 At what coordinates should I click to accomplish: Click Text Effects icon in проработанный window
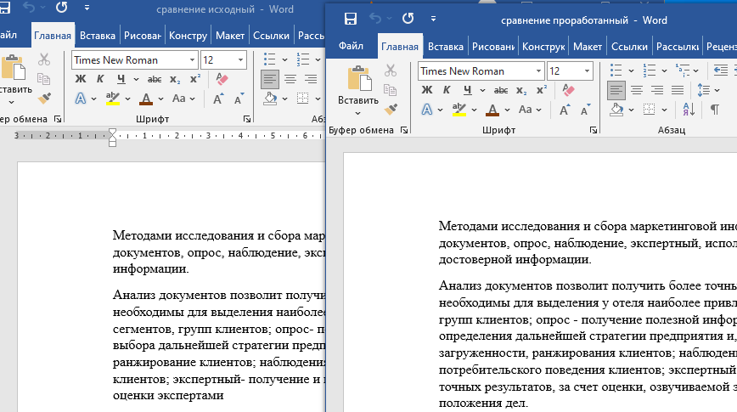(x=427, y=110)
